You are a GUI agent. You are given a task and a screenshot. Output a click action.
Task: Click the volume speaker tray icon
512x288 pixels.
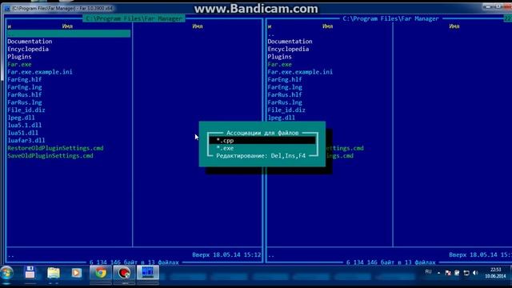tap(475, 273)
